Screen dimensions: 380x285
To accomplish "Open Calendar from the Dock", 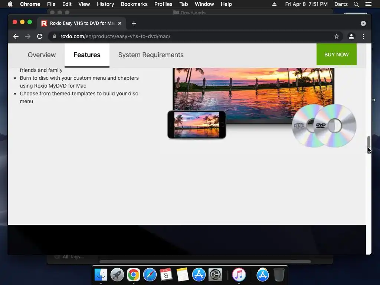I will [166, 275].
